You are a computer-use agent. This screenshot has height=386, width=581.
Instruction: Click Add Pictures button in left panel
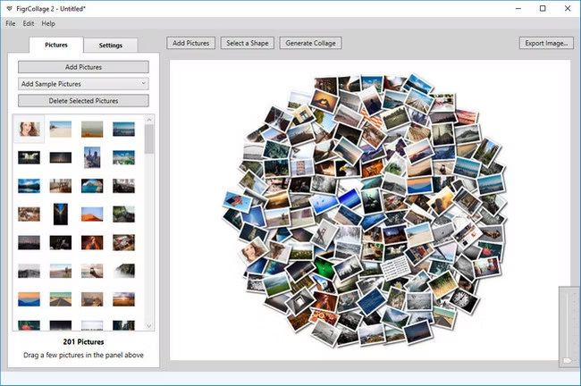click(x=83, y=67)
